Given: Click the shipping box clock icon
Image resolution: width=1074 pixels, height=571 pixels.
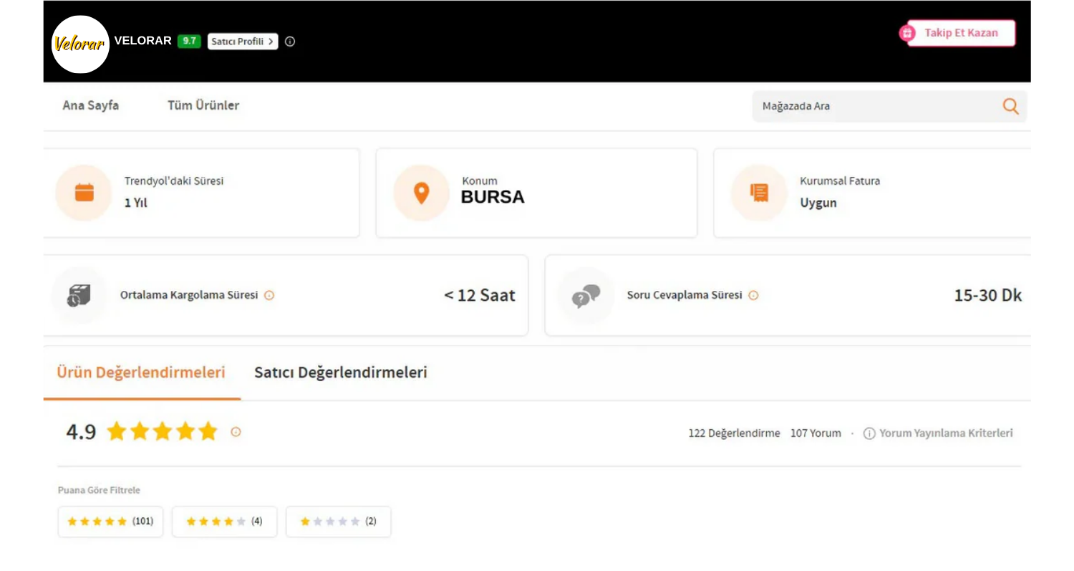Looking at the screenshot, I should coord(79,296).
